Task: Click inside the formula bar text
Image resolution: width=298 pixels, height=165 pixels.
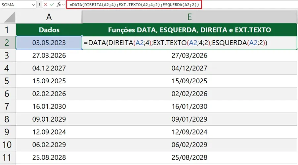Action: pos(134,5)
